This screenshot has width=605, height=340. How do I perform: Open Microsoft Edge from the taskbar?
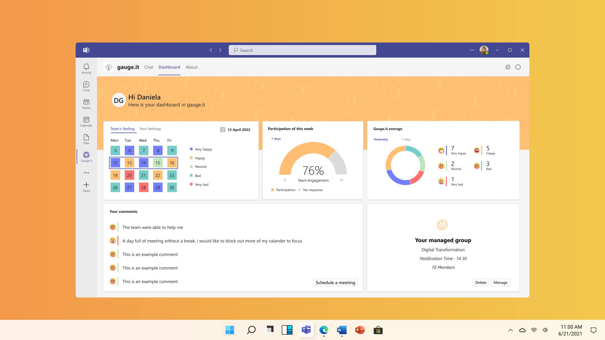(324, 330)
